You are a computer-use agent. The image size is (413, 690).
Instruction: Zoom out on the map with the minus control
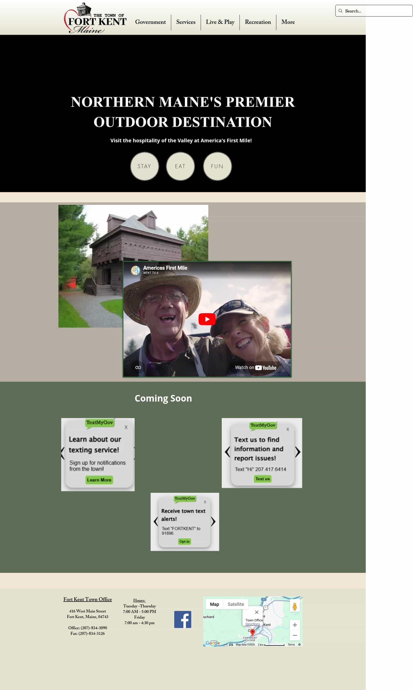[x=295, y=635]
